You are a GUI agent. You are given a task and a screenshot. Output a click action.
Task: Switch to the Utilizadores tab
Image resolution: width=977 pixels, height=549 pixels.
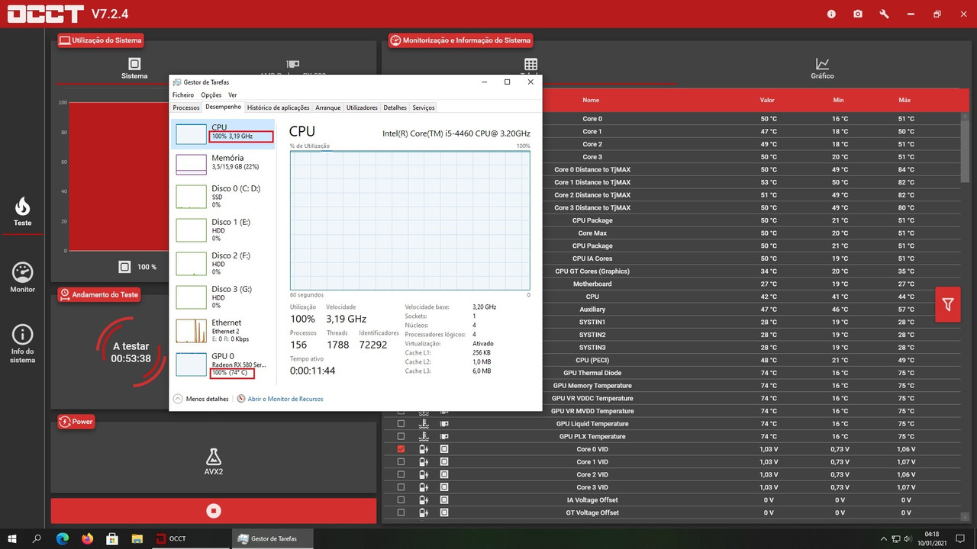point(362,108)
